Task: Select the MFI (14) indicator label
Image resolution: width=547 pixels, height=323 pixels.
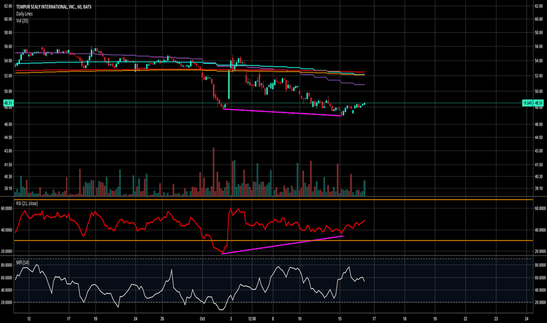Action: (x=23, y=263)
